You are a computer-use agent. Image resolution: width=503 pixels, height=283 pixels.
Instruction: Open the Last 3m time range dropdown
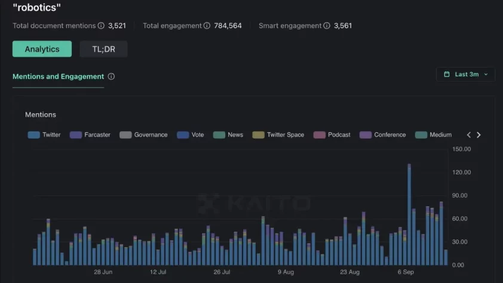[x=465, y=74]
